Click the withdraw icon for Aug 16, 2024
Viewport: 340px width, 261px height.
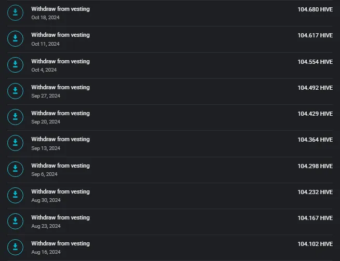pyautogui.click(x=15, y=248)
